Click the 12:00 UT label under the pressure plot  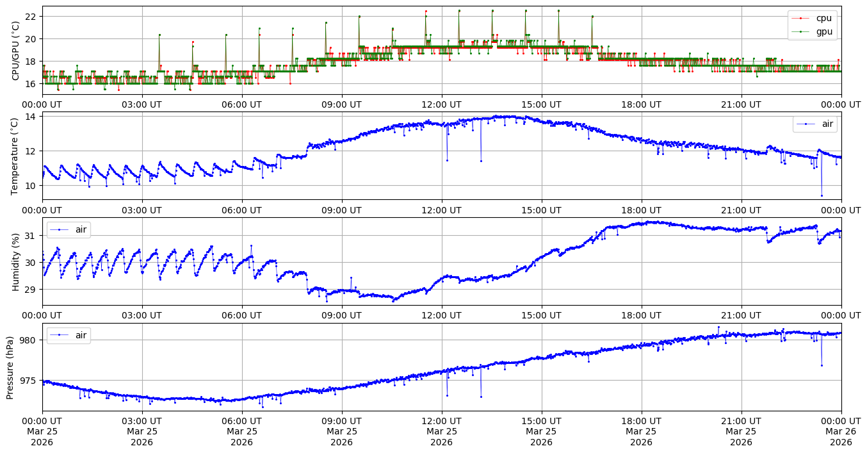441,420
